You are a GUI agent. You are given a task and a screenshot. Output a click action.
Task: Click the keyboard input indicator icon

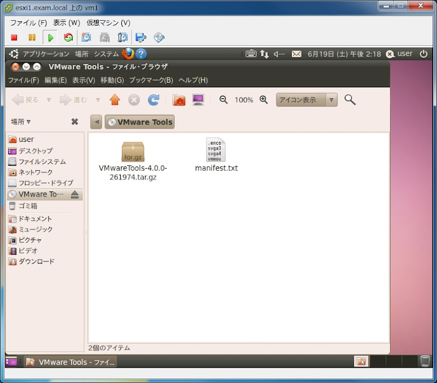(251, 53)
